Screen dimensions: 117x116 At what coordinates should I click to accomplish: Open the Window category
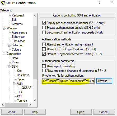12,28
